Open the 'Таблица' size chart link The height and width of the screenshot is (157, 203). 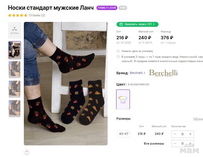pyautogui.click(x=198, y=119)
